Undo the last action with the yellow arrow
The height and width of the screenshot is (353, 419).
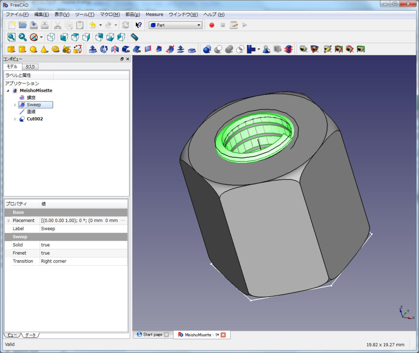(x=93, y=25)
